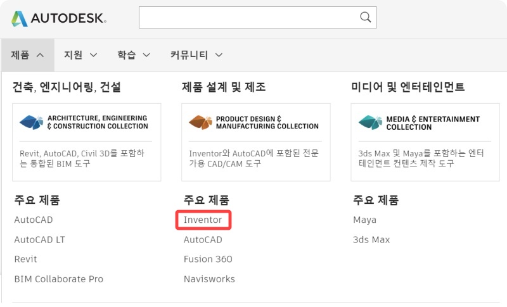Click the 3ds Max 및 Maya description text
Viewport: 507px width, 307px height.
(x=421, y=158)
